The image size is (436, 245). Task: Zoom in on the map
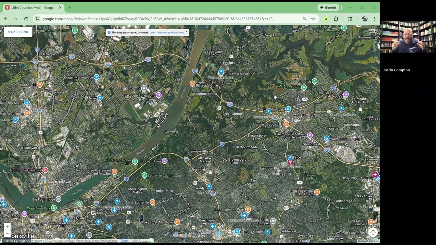[7, 226]
